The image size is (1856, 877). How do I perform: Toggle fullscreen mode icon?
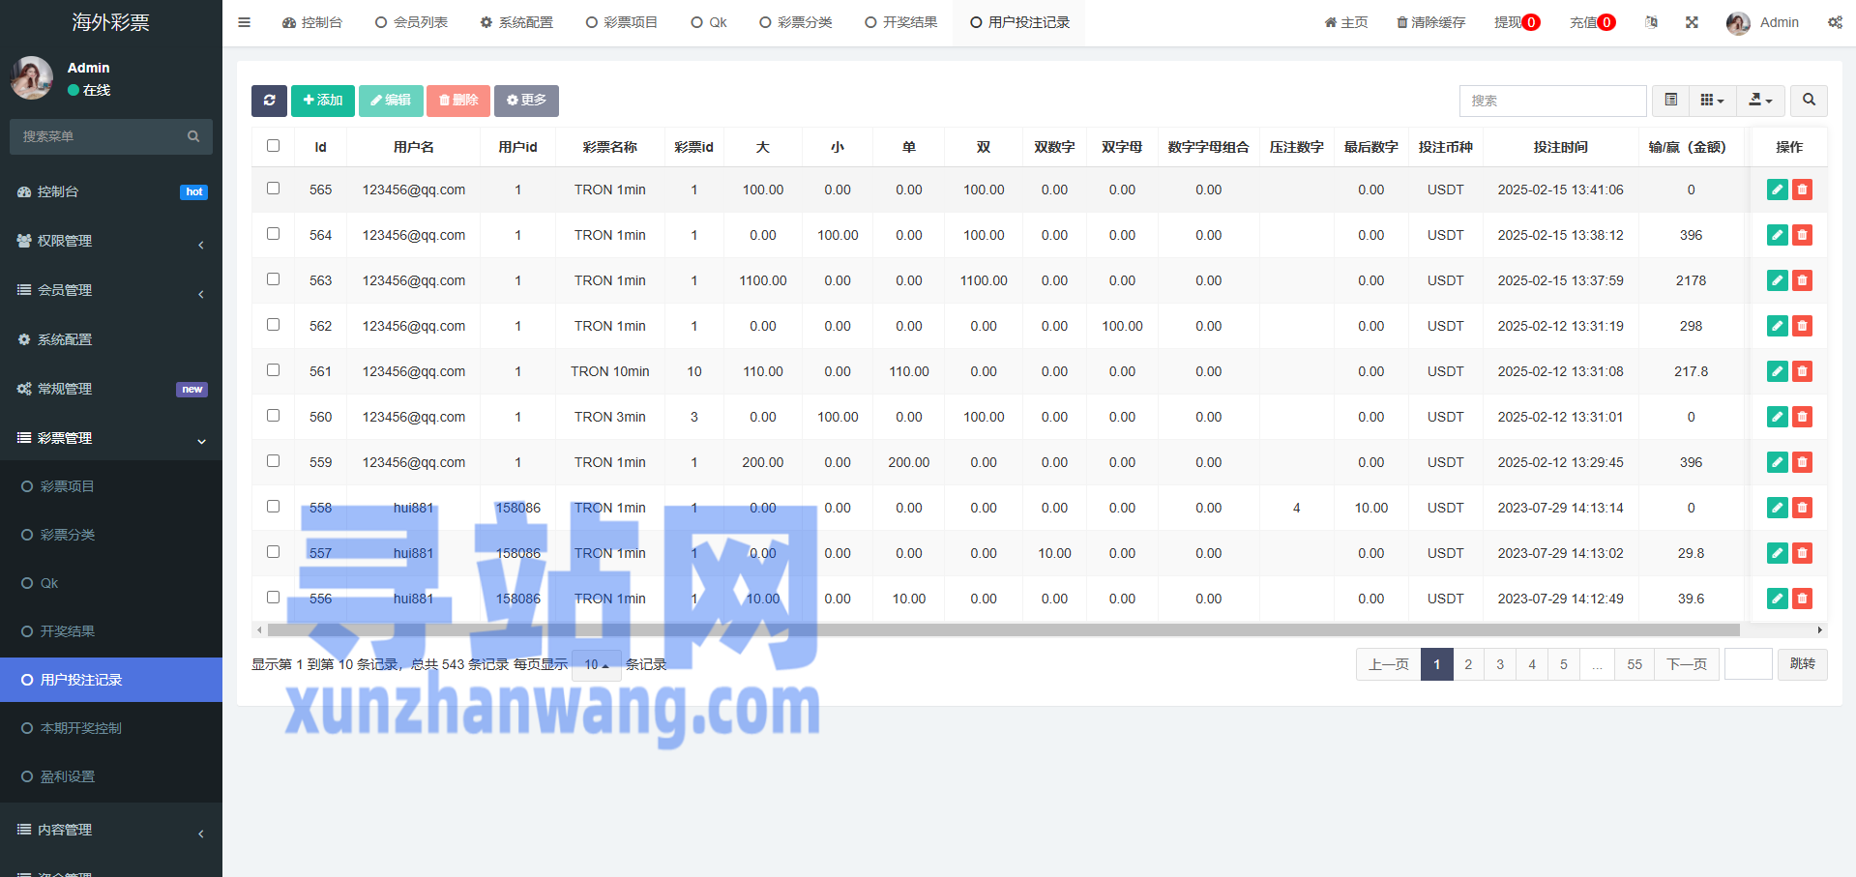tap(1692, 22)
